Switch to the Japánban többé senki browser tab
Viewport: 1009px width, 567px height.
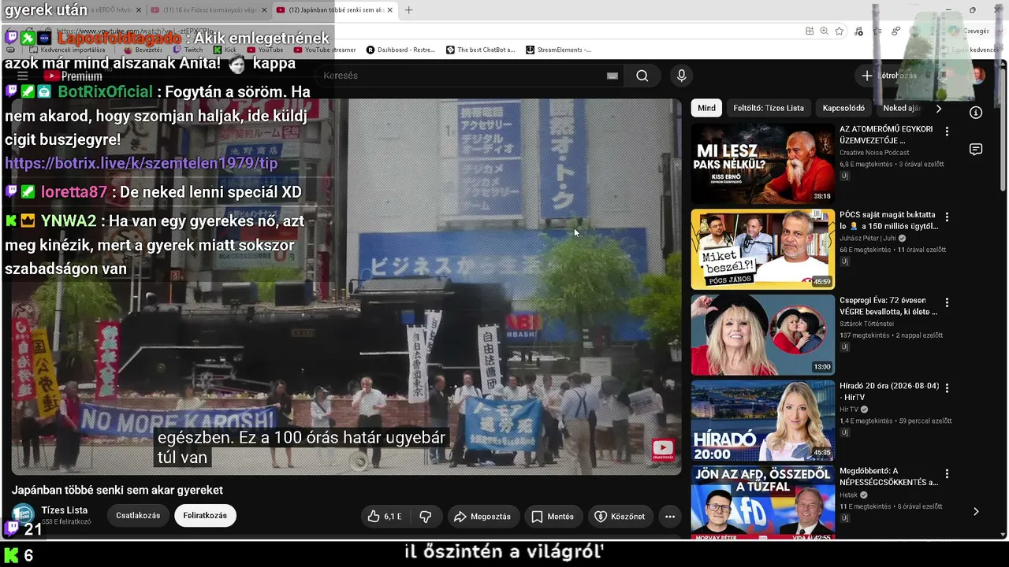[x=335, y=10]
